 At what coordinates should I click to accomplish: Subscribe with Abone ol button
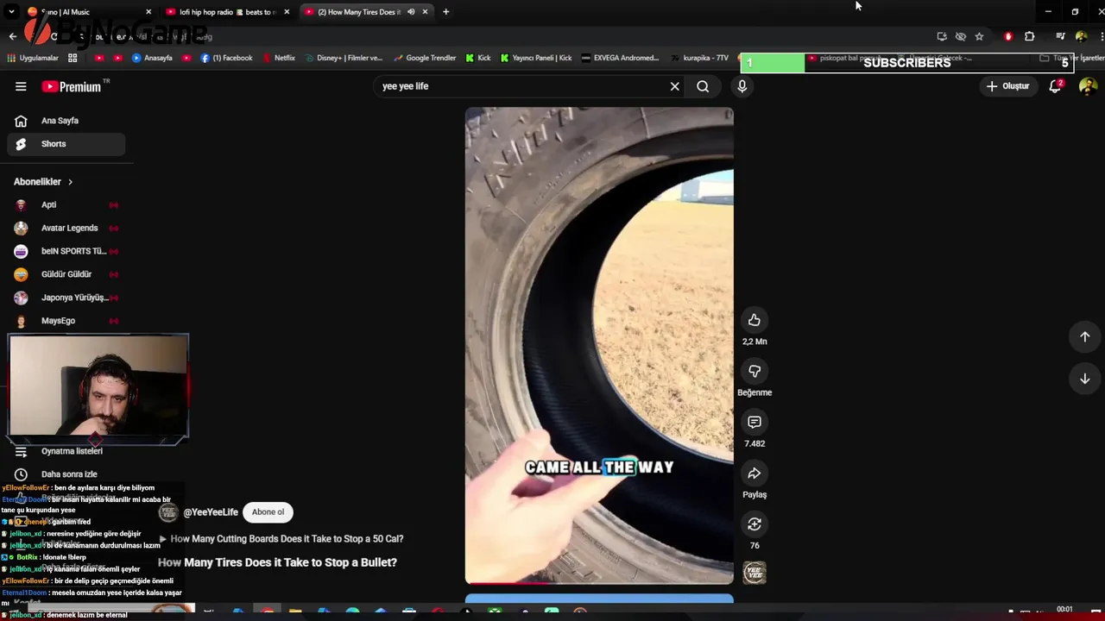coord(268,512)
